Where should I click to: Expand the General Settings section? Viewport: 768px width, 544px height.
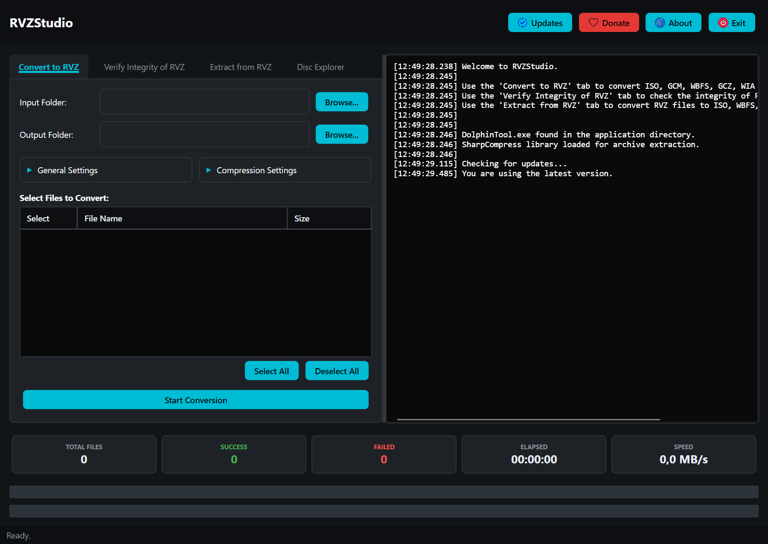[106, 170]
